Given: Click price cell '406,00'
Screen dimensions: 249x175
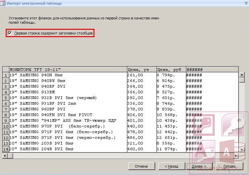Looking at the screenshot, I should point(142,115).
